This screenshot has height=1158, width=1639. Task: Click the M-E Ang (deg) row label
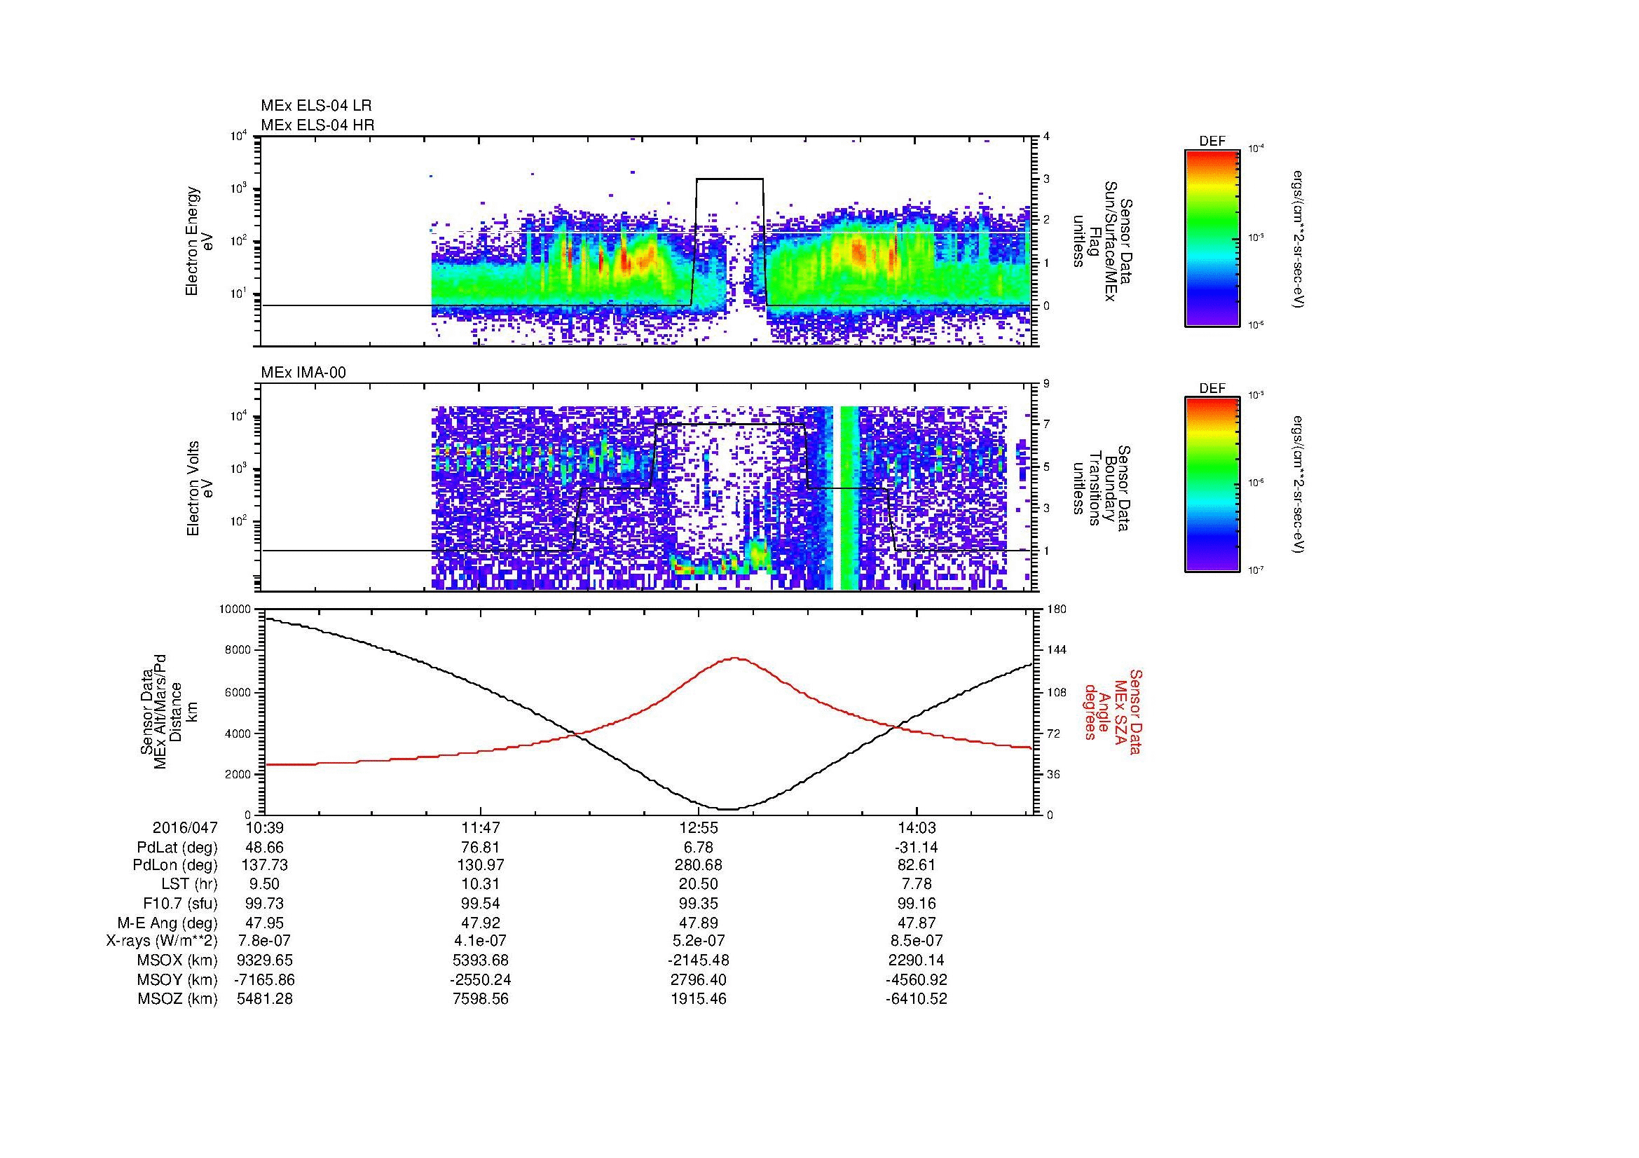point(167,923)
